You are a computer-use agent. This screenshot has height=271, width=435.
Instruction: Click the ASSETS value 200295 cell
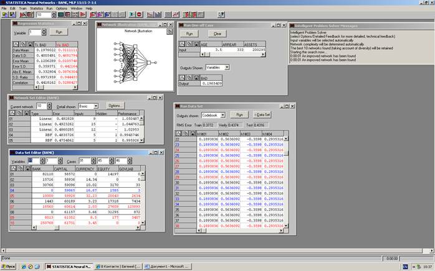[x=255, y=50]
